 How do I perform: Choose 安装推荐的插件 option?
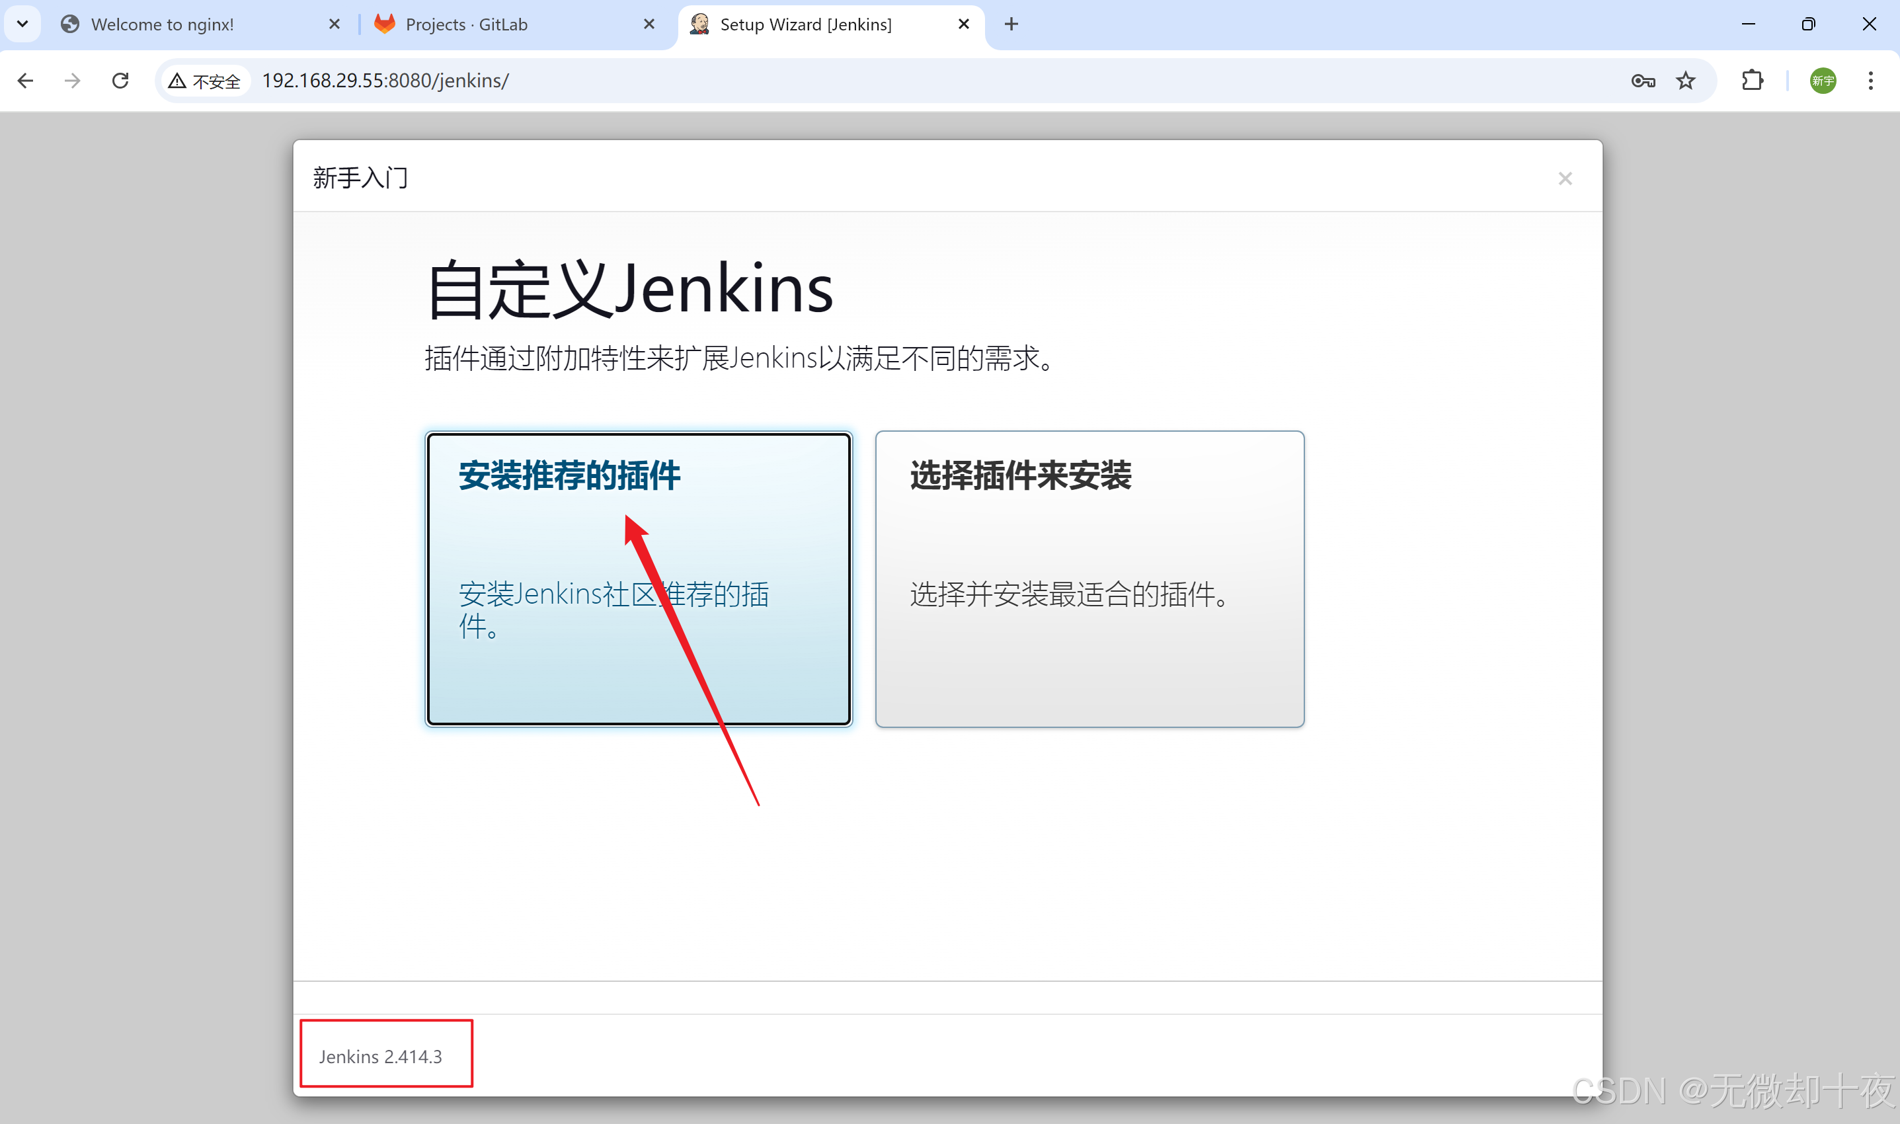click(639, 579)
